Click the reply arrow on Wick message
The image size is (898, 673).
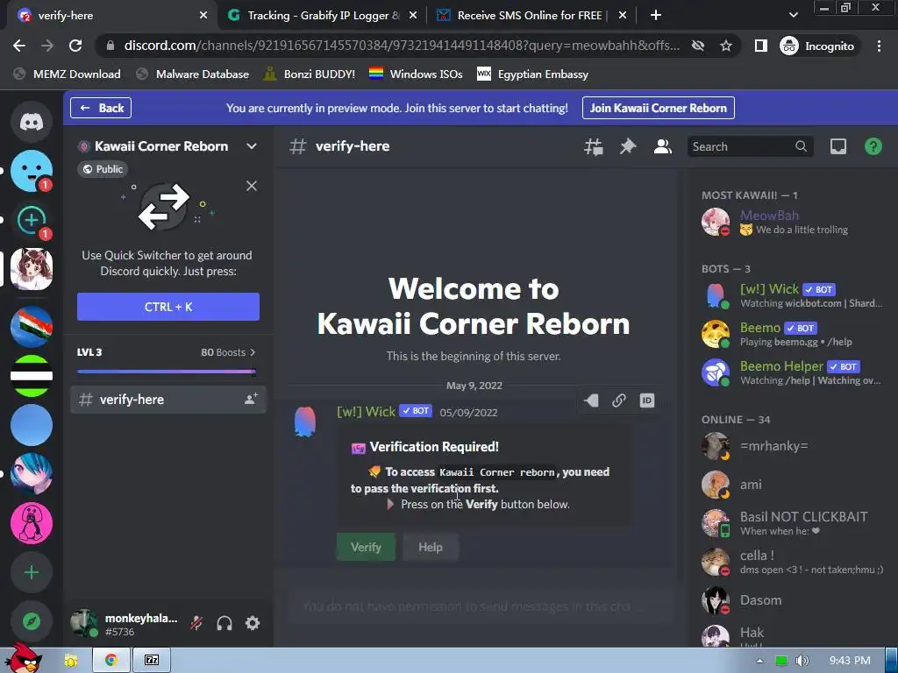tap(591, 400)
